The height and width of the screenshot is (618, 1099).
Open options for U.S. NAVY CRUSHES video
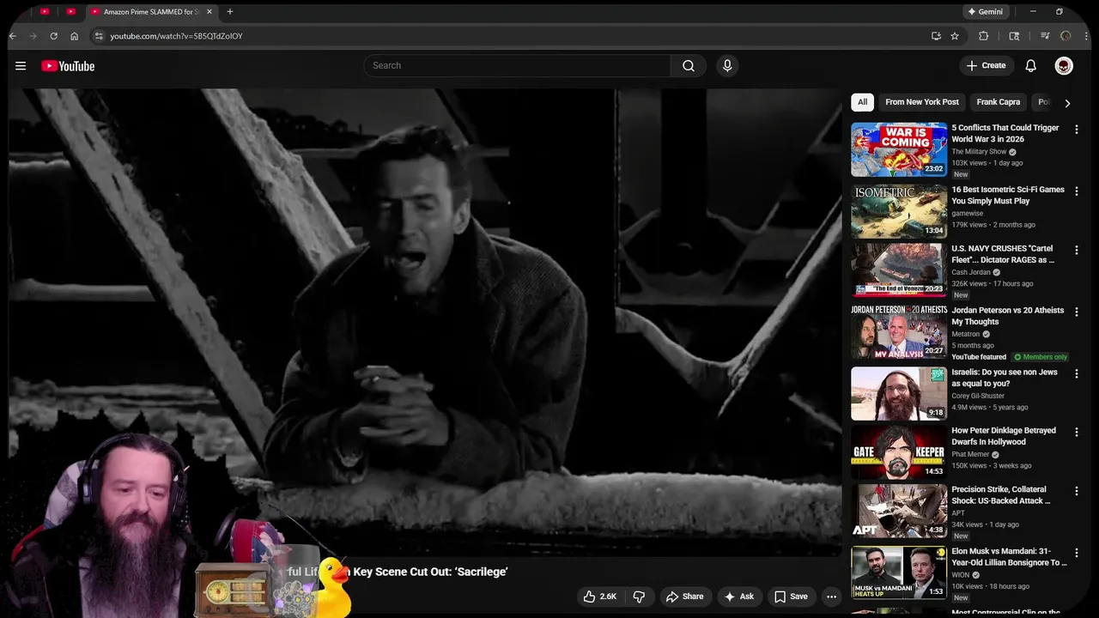(1076, 250)
